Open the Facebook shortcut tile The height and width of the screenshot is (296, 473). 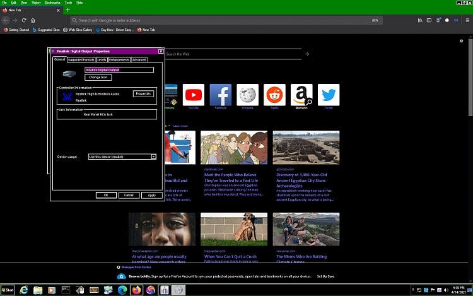click(221, 95)
